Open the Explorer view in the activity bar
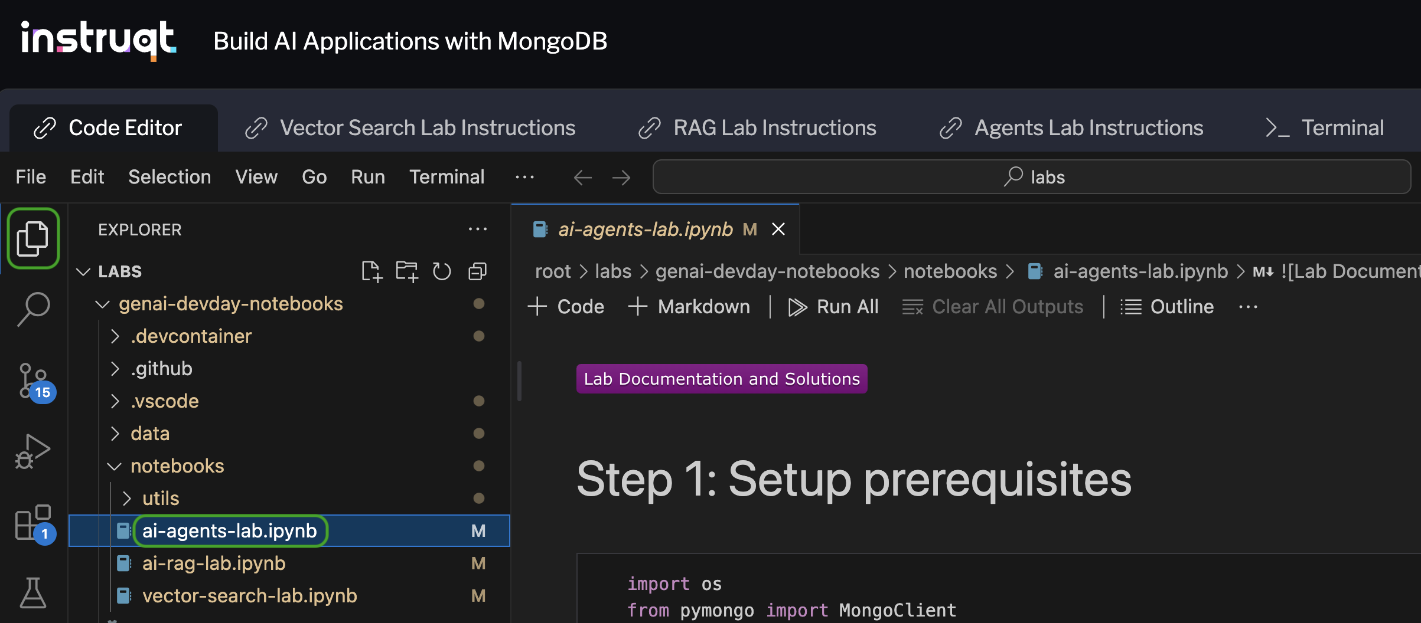The image size is (1421, 623). (x=33, y=238)
